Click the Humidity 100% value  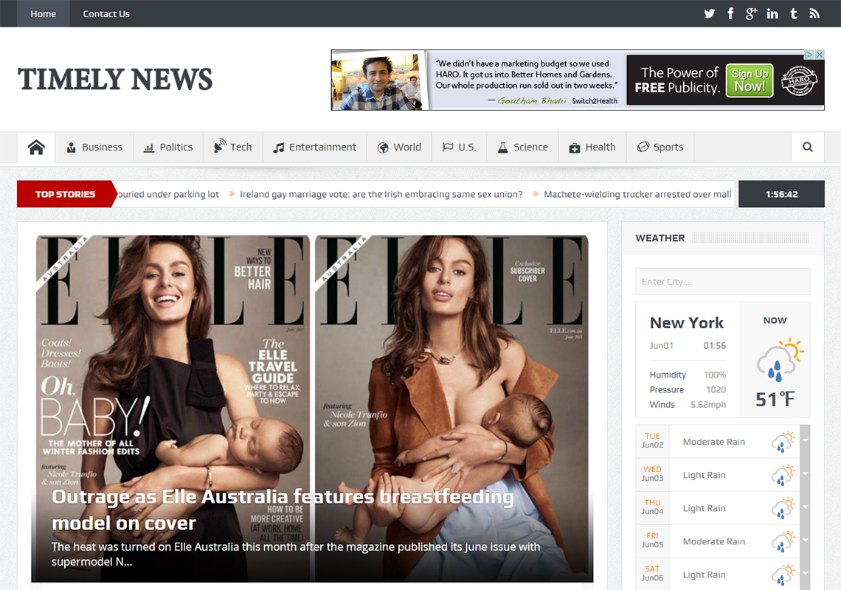point(715,375)
